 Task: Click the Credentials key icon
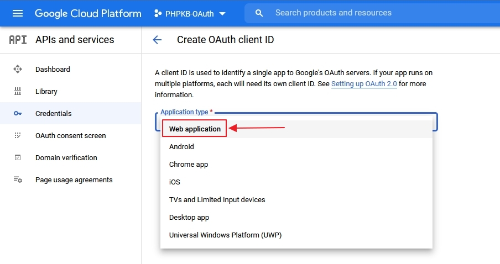[x=18, y=113]
